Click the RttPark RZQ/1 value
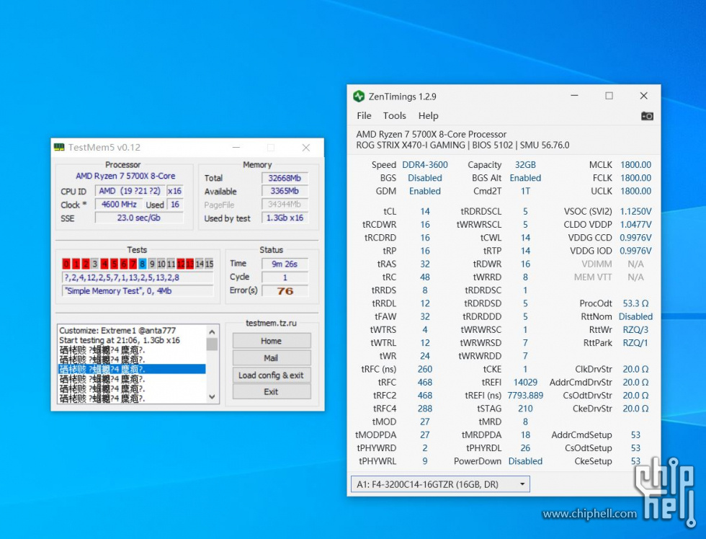706x539 pixels. click(635, 343)
